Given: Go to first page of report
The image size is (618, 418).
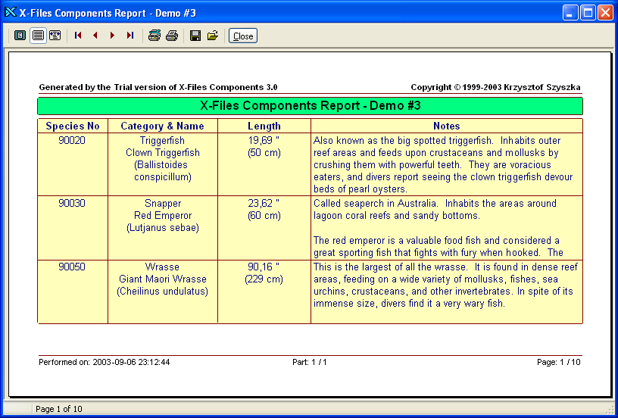Looking at the screenshot, I should pyautogui.click(x=78, y=36).
